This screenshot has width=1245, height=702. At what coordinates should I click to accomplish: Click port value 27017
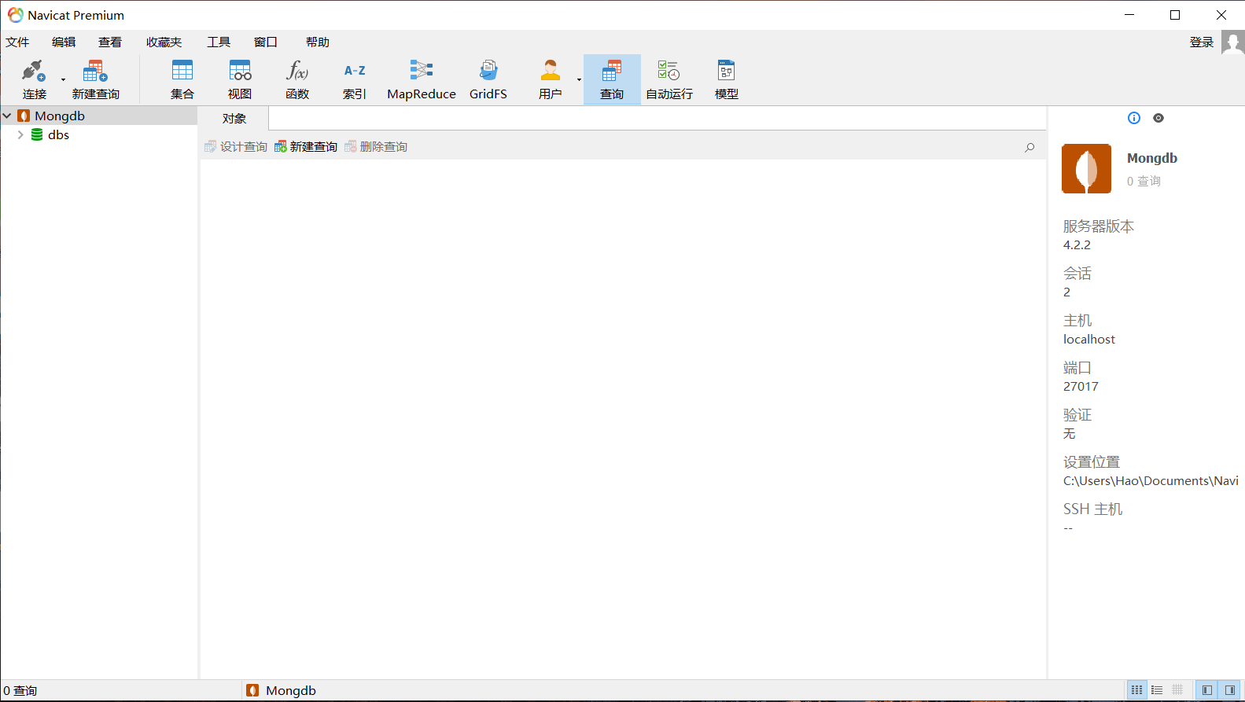1081,387
